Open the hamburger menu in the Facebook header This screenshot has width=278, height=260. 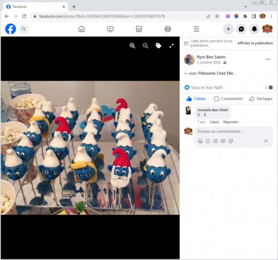coord(196,29)
